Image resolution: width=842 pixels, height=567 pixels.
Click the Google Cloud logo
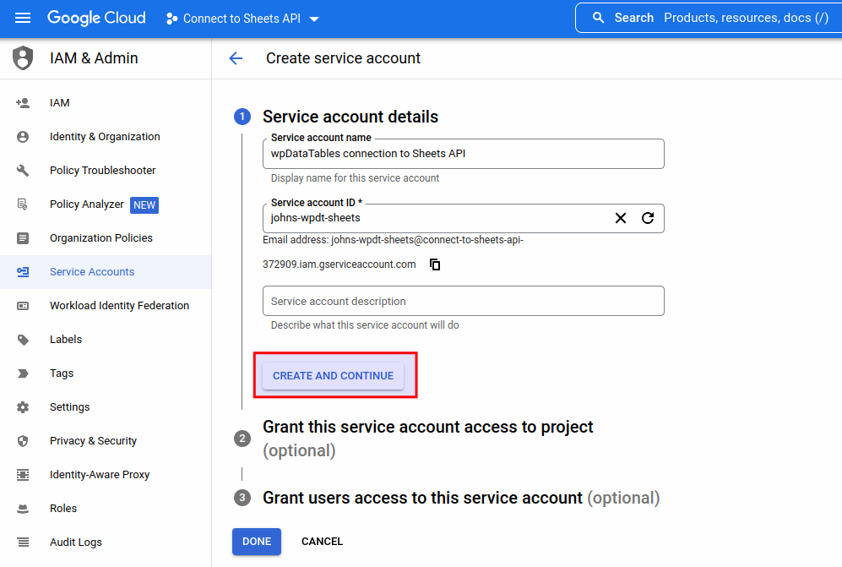(x=96, y=19)
